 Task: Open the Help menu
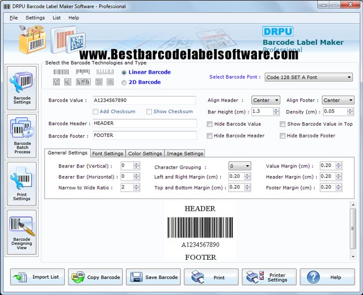click(74, 18)
